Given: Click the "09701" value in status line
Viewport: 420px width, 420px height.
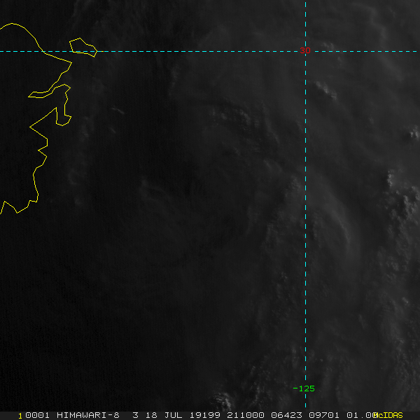Looking at the screenshot, I should 324,415.
